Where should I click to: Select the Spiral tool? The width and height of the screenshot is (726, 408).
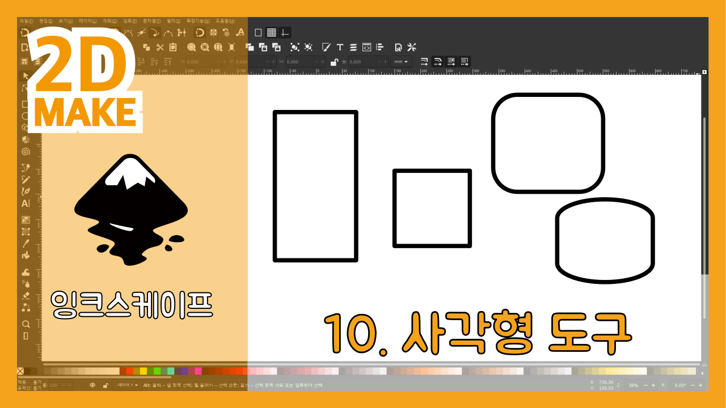[25, 152]
